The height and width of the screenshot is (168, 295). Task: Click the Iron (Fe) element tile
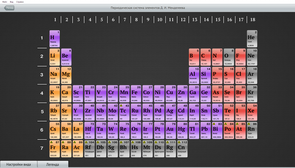tap(136, 94)
